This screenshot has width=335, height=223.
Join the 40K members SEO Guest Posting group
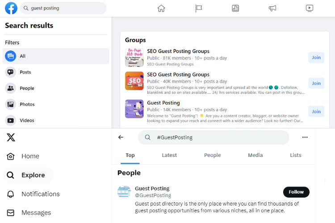[316, 83]
